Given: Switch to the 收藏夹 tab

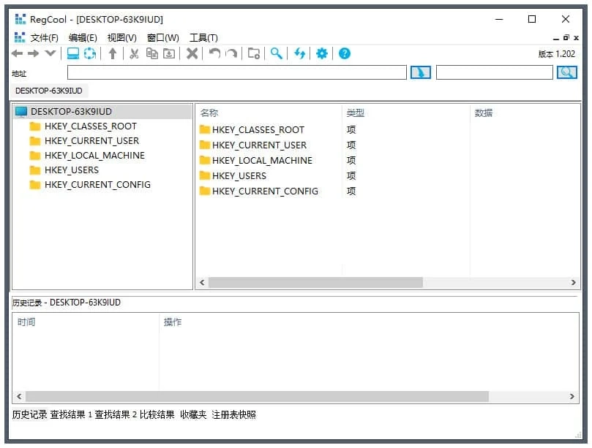Looking at the screenshot, I should coord(193,415).
